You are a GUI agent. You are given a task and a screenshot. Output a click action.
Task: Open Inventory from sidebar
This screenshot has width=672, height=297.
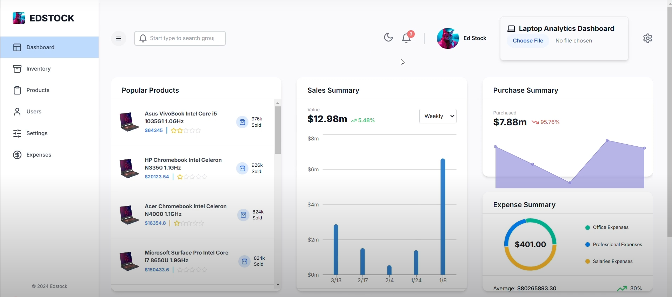[x=49, y=69]
